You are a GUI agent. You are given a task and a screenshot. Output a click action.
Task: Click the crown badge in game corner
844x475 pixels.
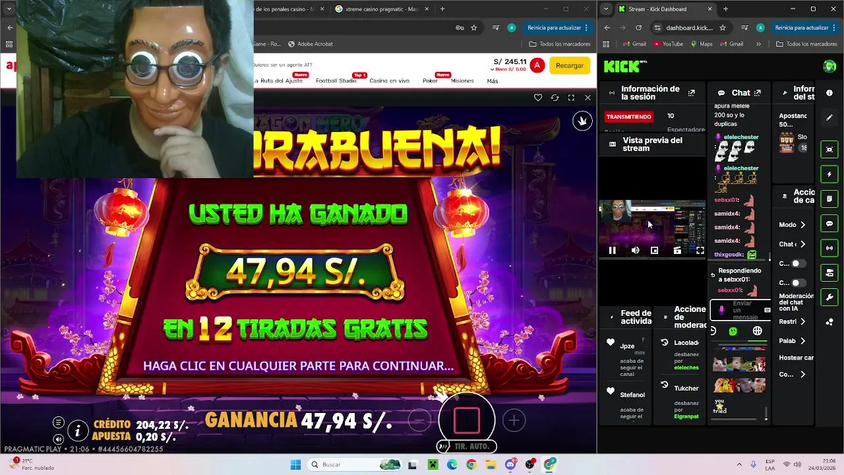582,121
